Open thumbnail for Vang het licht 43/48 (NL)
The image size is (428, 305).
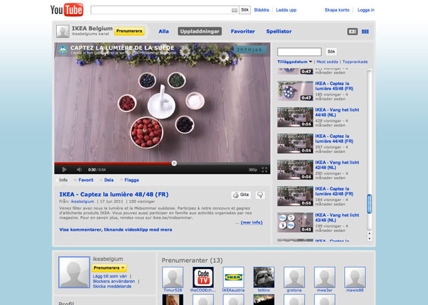pyautogui.click(x=295, y=223)
